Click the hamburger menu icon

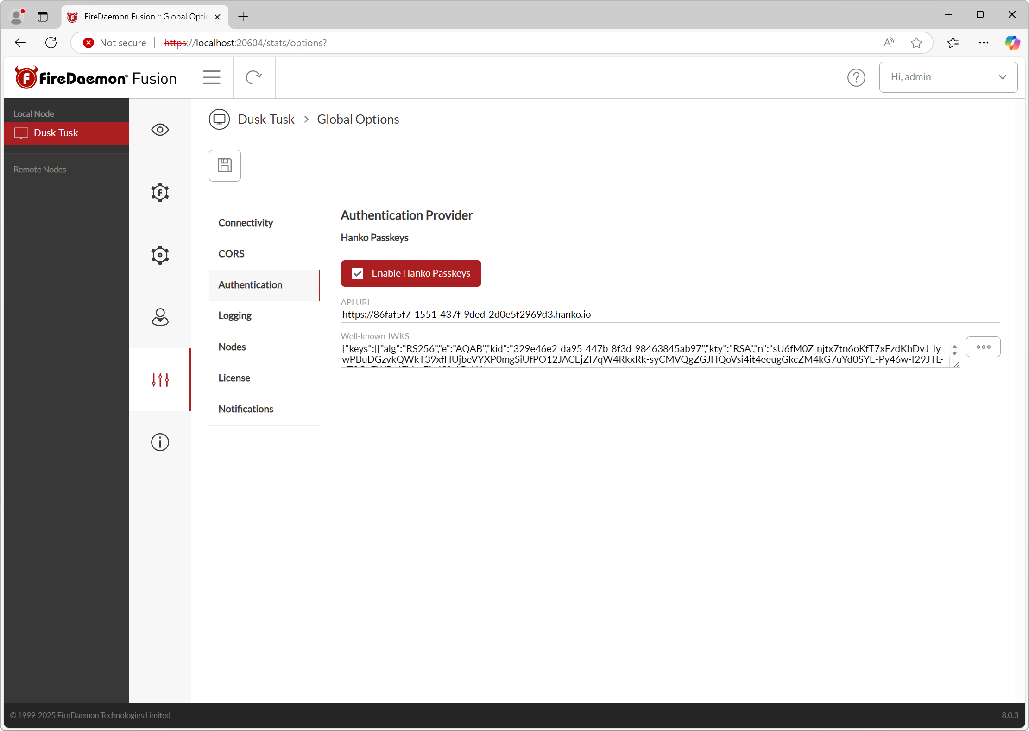click(212, 77)
